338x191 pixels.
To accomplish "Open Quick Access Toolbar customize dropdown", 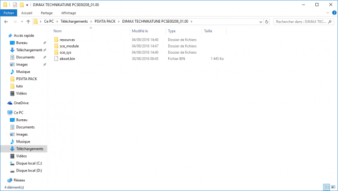I will pos(27,5).
